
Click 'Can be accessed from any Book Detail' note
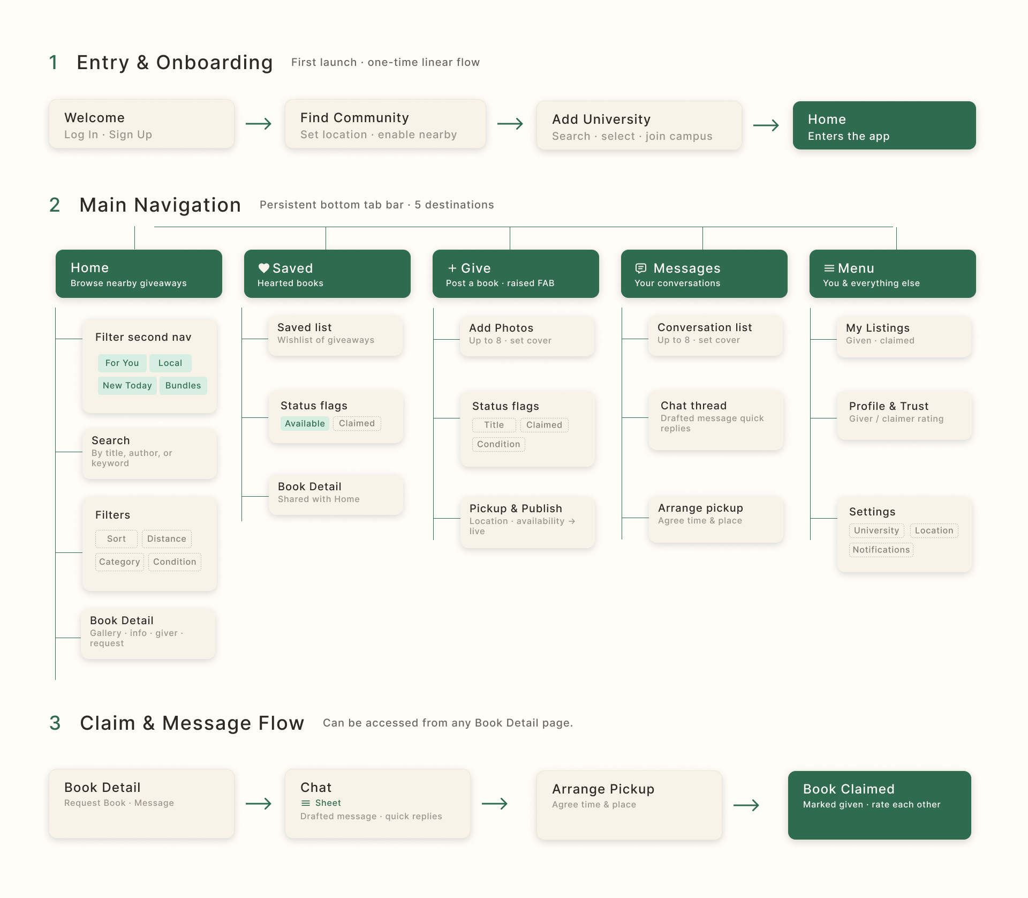click(448, 723)
